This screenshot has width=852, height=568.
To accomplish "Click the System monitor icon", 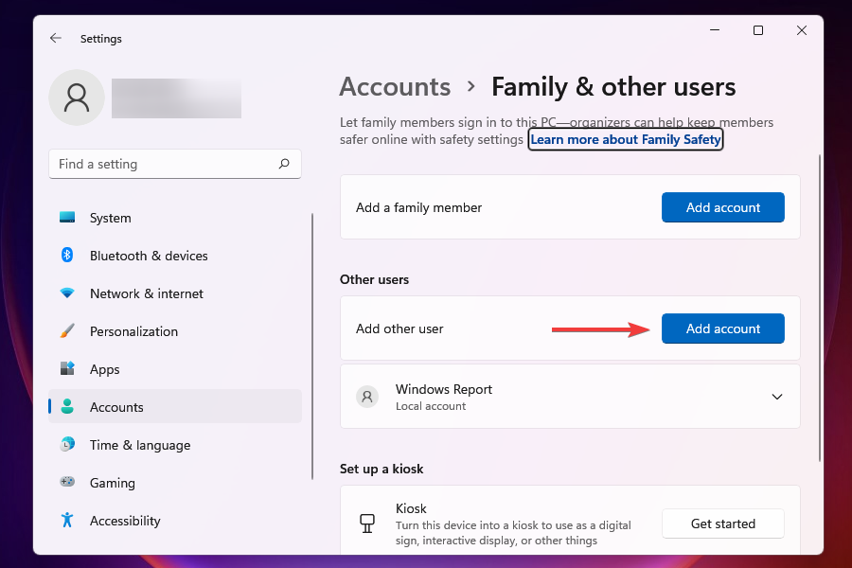I will pos(67,218).
